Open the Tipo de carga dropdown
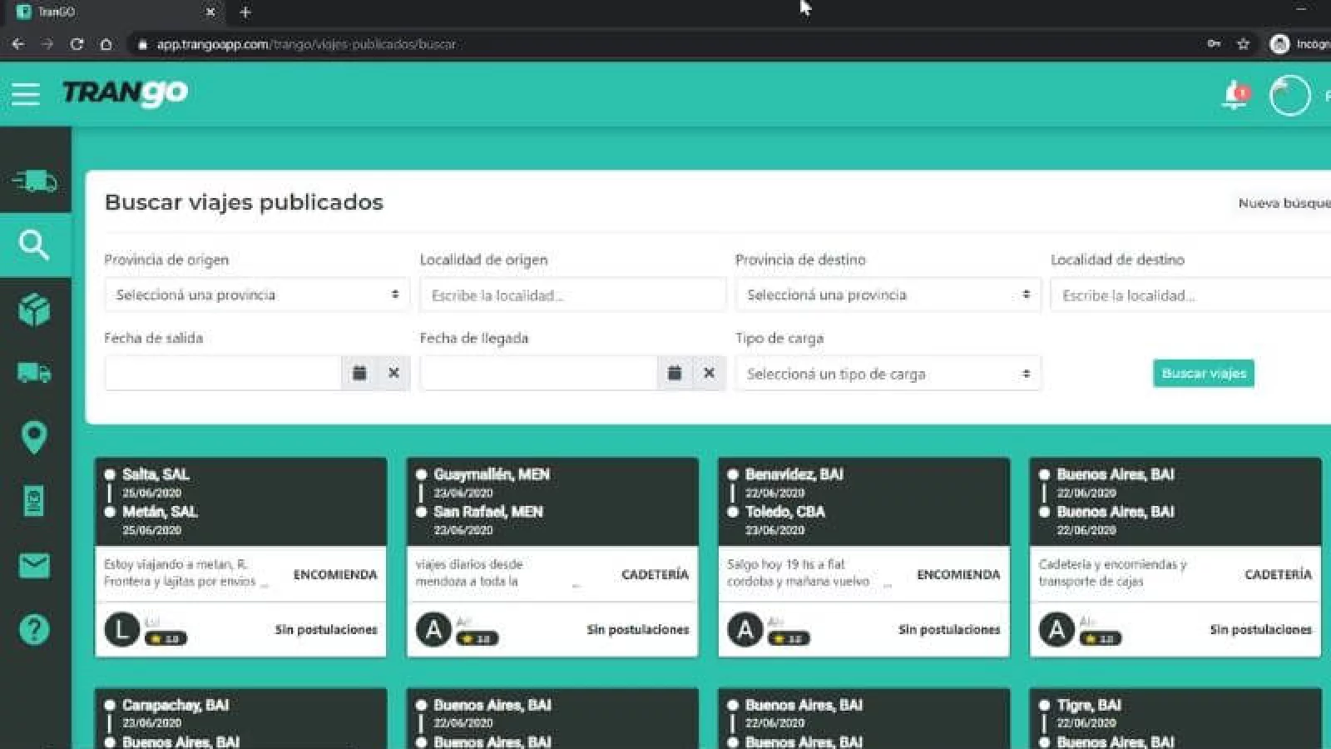This screenshot has height=749, width=1331. pos(888,374)
